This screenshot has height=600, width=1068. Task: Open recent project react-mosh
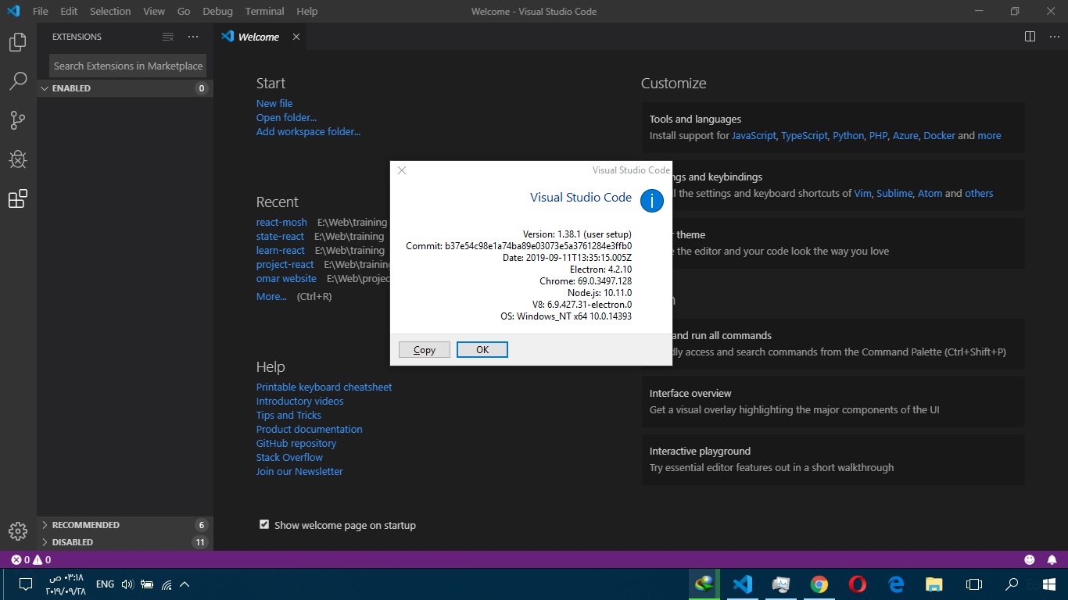[281, 222]
